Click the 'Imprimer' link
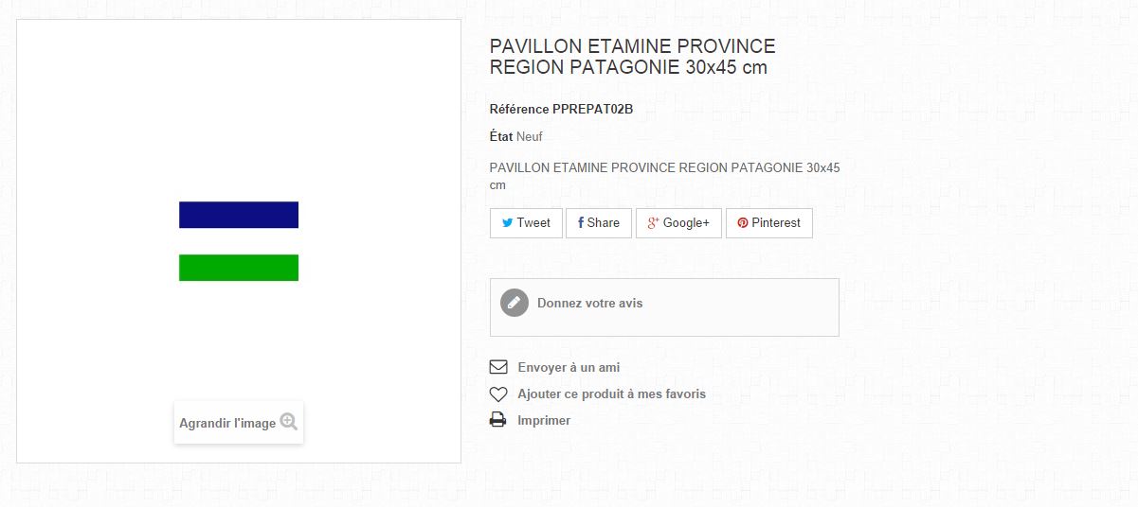This screenshot has width=1138, height=507. 544,421
